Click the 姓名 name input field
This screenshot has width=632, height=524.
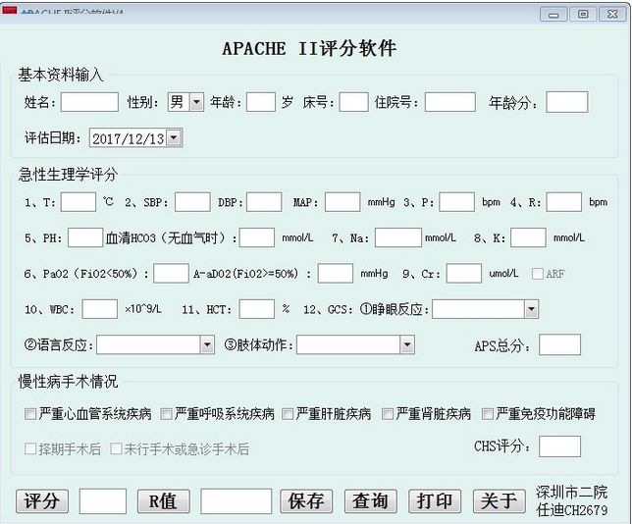(89, 102)
